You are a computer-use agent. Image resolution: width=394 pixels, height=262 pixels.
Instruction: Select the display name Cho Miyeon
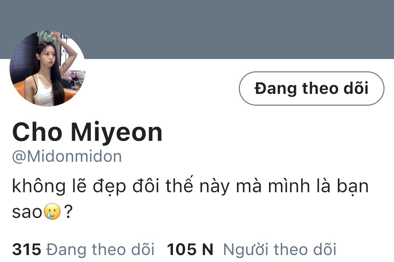87,132
